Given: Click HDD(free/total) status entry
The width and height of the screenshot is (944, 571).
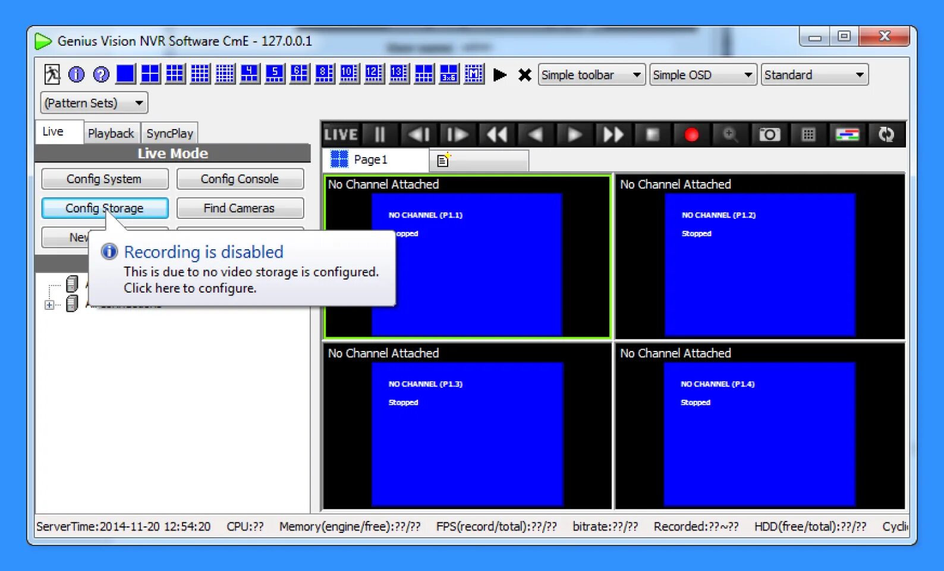Looking at the screenshot, I should click(x=810, y=526).
